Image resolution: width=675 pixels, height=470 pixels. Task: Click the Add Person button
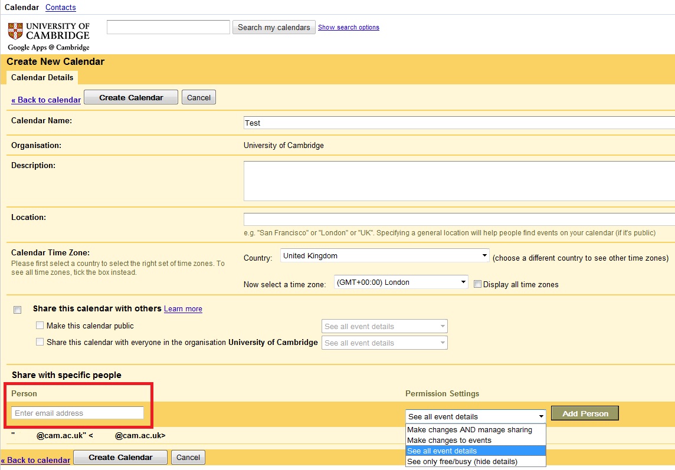[585, 413]
